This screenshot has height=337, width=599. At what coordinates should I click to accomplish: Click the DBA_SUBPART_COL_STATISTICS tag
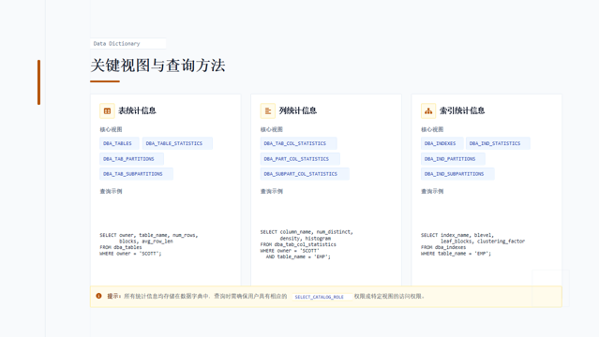pyautogui.click(x=305, y=174)
